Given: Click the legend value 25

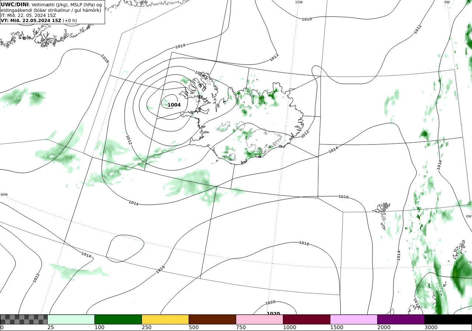Looking at the screenshot, I should click(51, 327).
